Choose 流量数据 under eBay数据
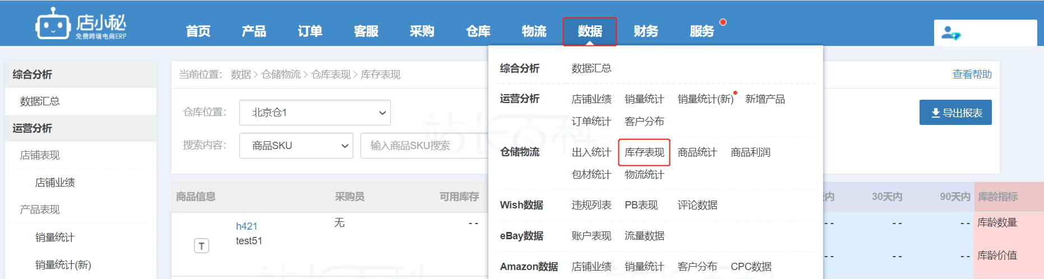The image size is (1044, 279). [x=644, y=236]
